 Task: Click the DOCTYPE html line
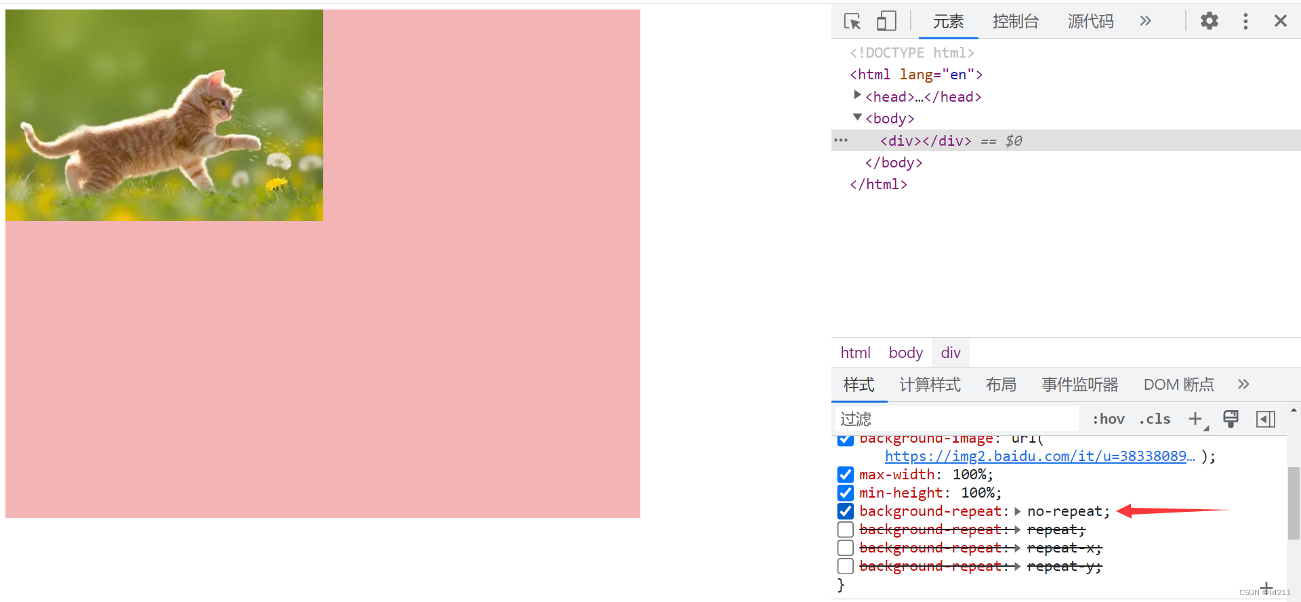(x=912, y=53)
